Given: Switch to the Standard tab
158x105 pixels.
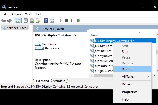Looking at the screenshot, I should tap(59, 81).
